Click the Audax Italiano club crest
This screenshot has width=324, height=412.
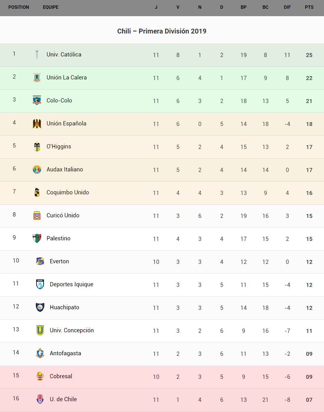click(x=37, y=169)
